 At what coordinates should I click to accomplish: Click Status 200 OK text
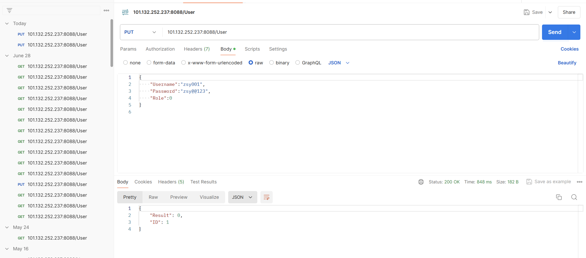444,182
